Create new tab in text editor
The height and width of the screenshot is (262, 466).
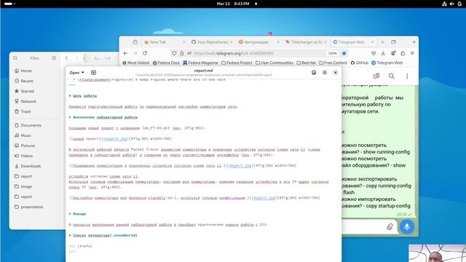93,73
